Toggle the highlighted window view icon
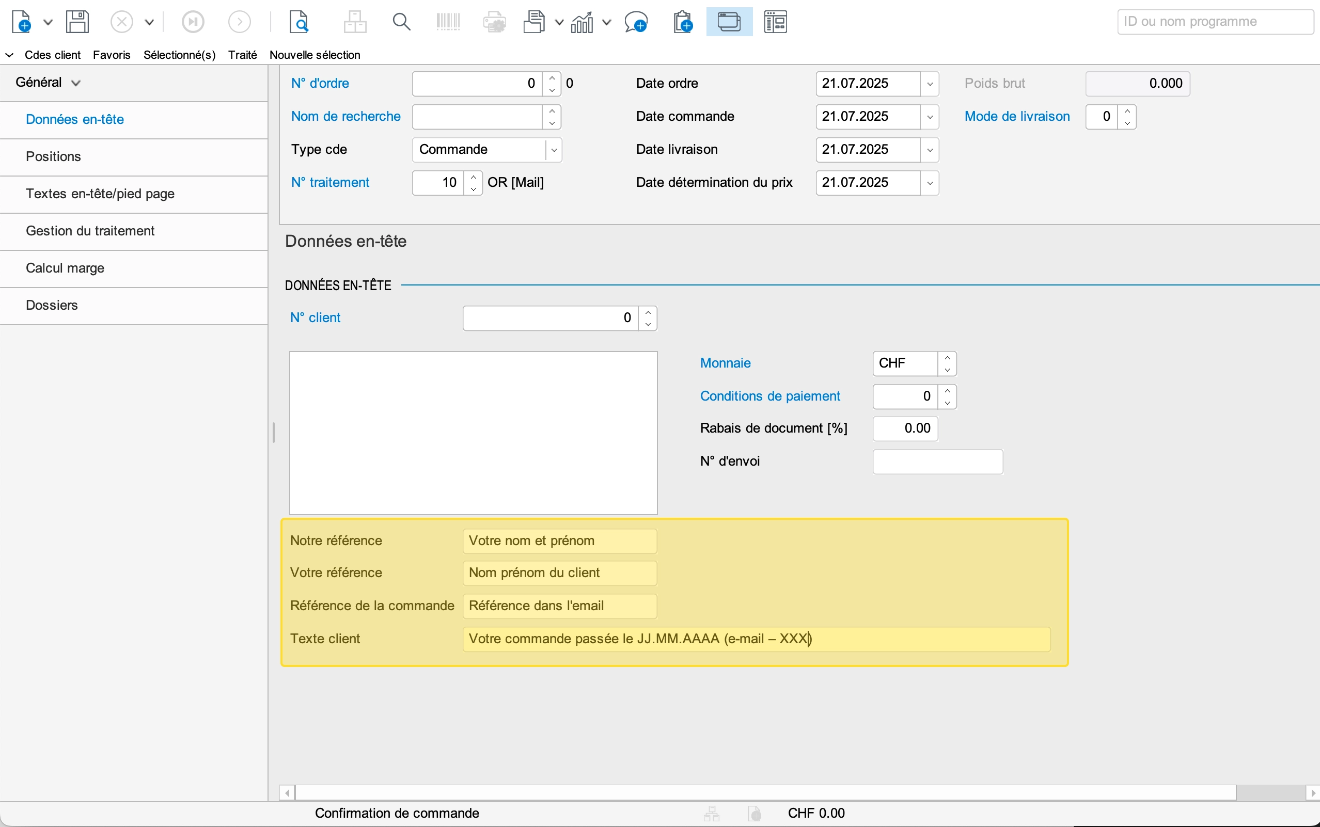1320x827 pixels. click(x=729, y=22)
